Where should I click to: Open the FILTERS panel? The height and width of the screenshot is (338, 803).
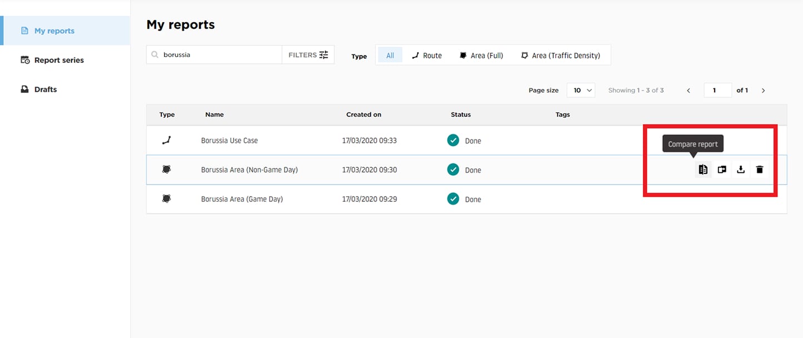(308, 55)
